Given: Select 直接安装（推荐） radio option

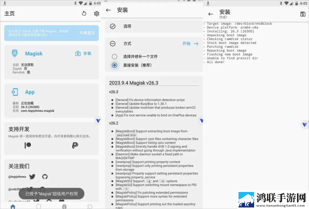Looking at the screenshot, I should pos(114,65).
